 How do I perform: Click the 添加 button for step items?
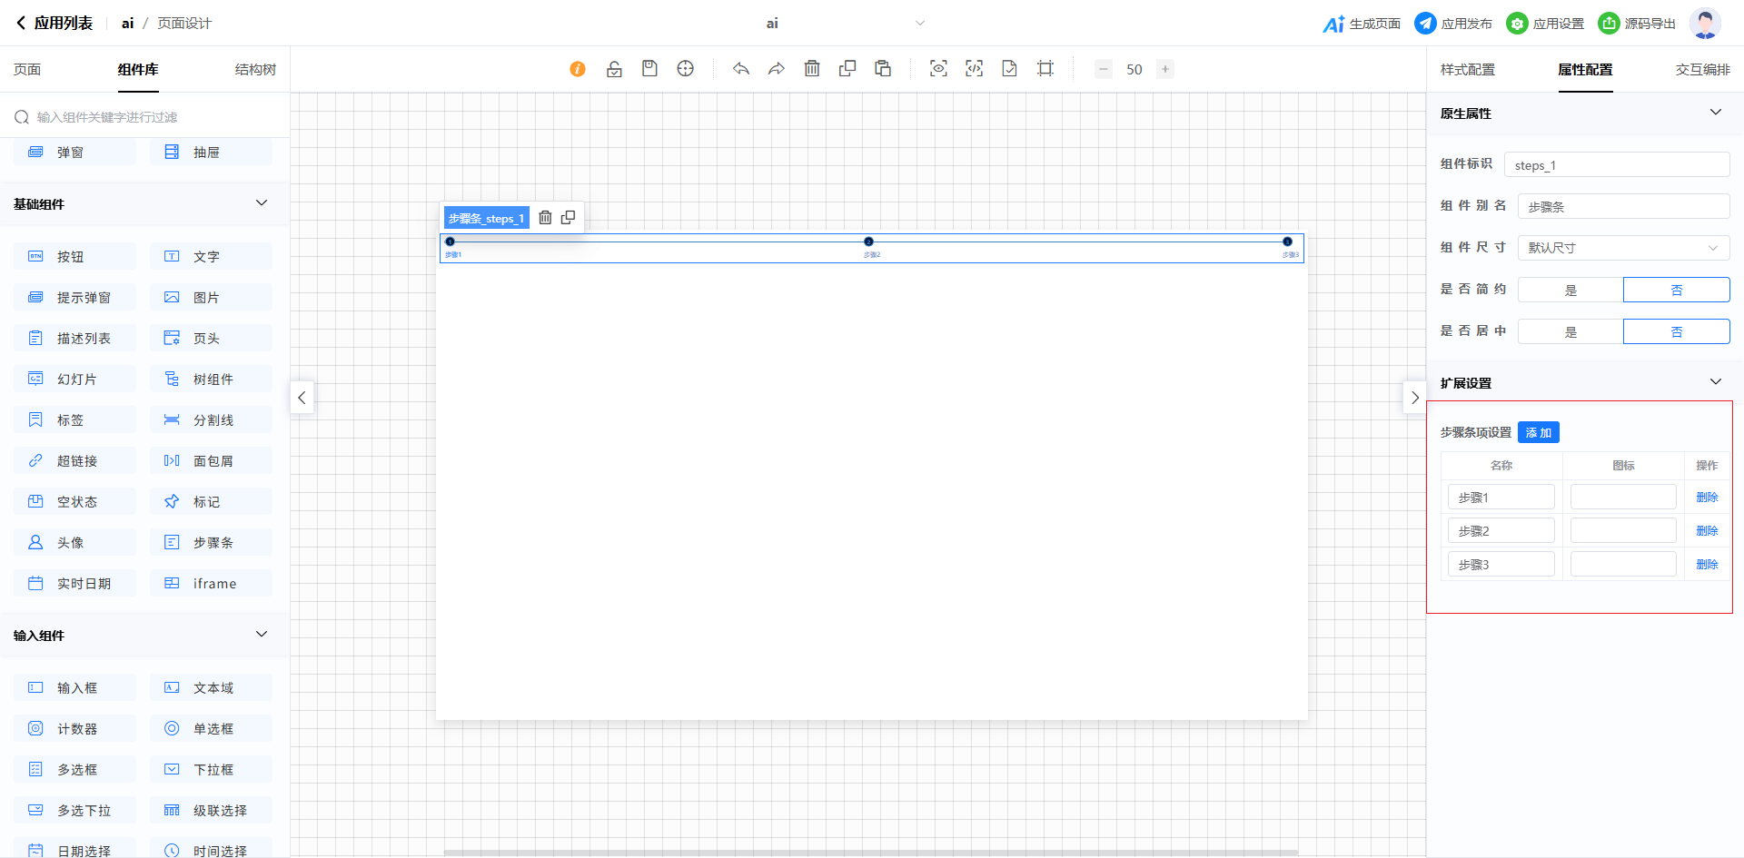pyautogui.click(x=1538, y=433)
